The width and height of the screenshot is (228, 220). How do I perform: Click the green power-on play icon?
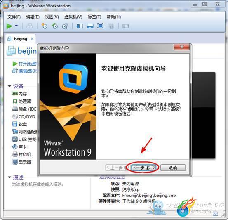9,26
